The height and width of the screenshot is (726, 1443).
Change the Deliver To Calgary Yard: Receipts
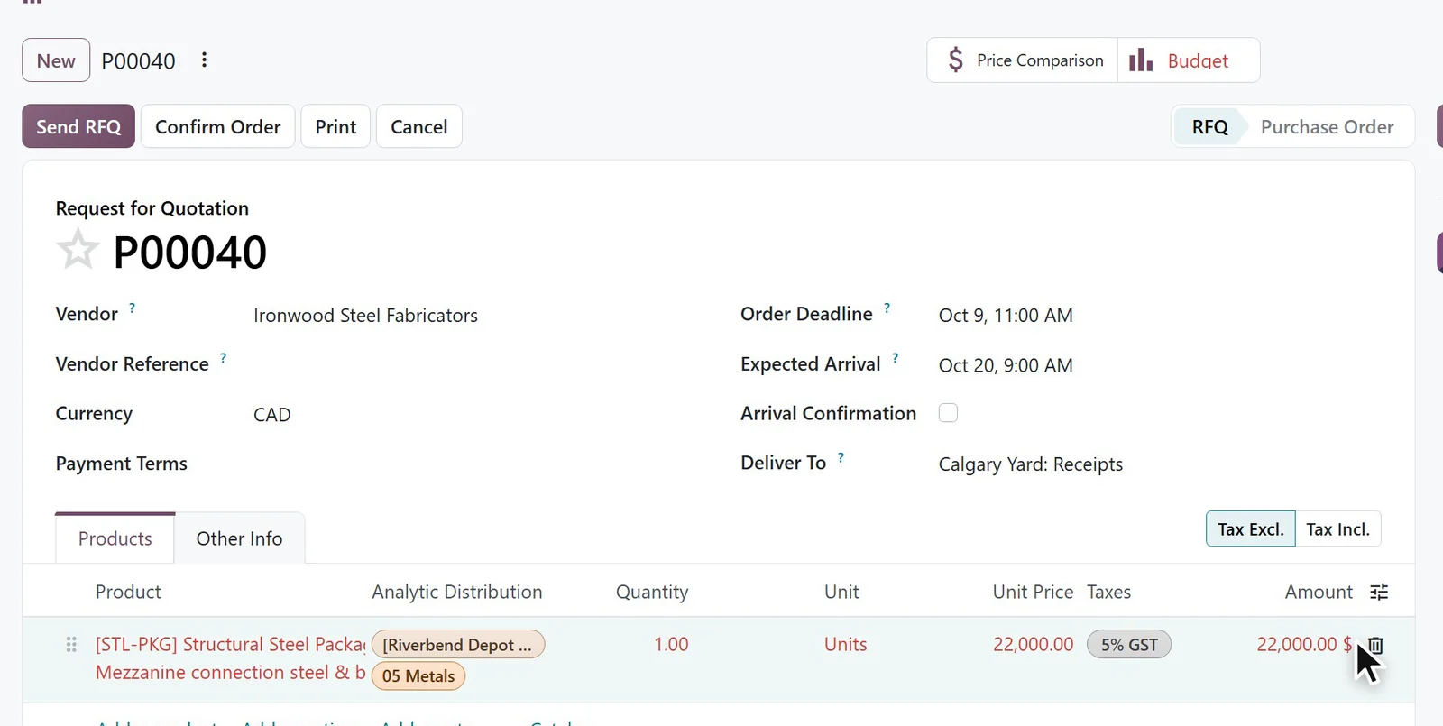coord(1031,464)
